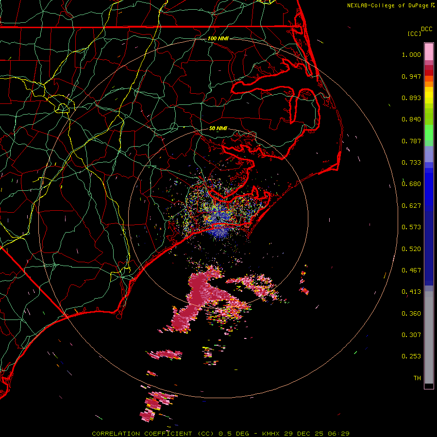Pick the light pink swatch atop the color bar
437x437 pixels.
[429, 51]
